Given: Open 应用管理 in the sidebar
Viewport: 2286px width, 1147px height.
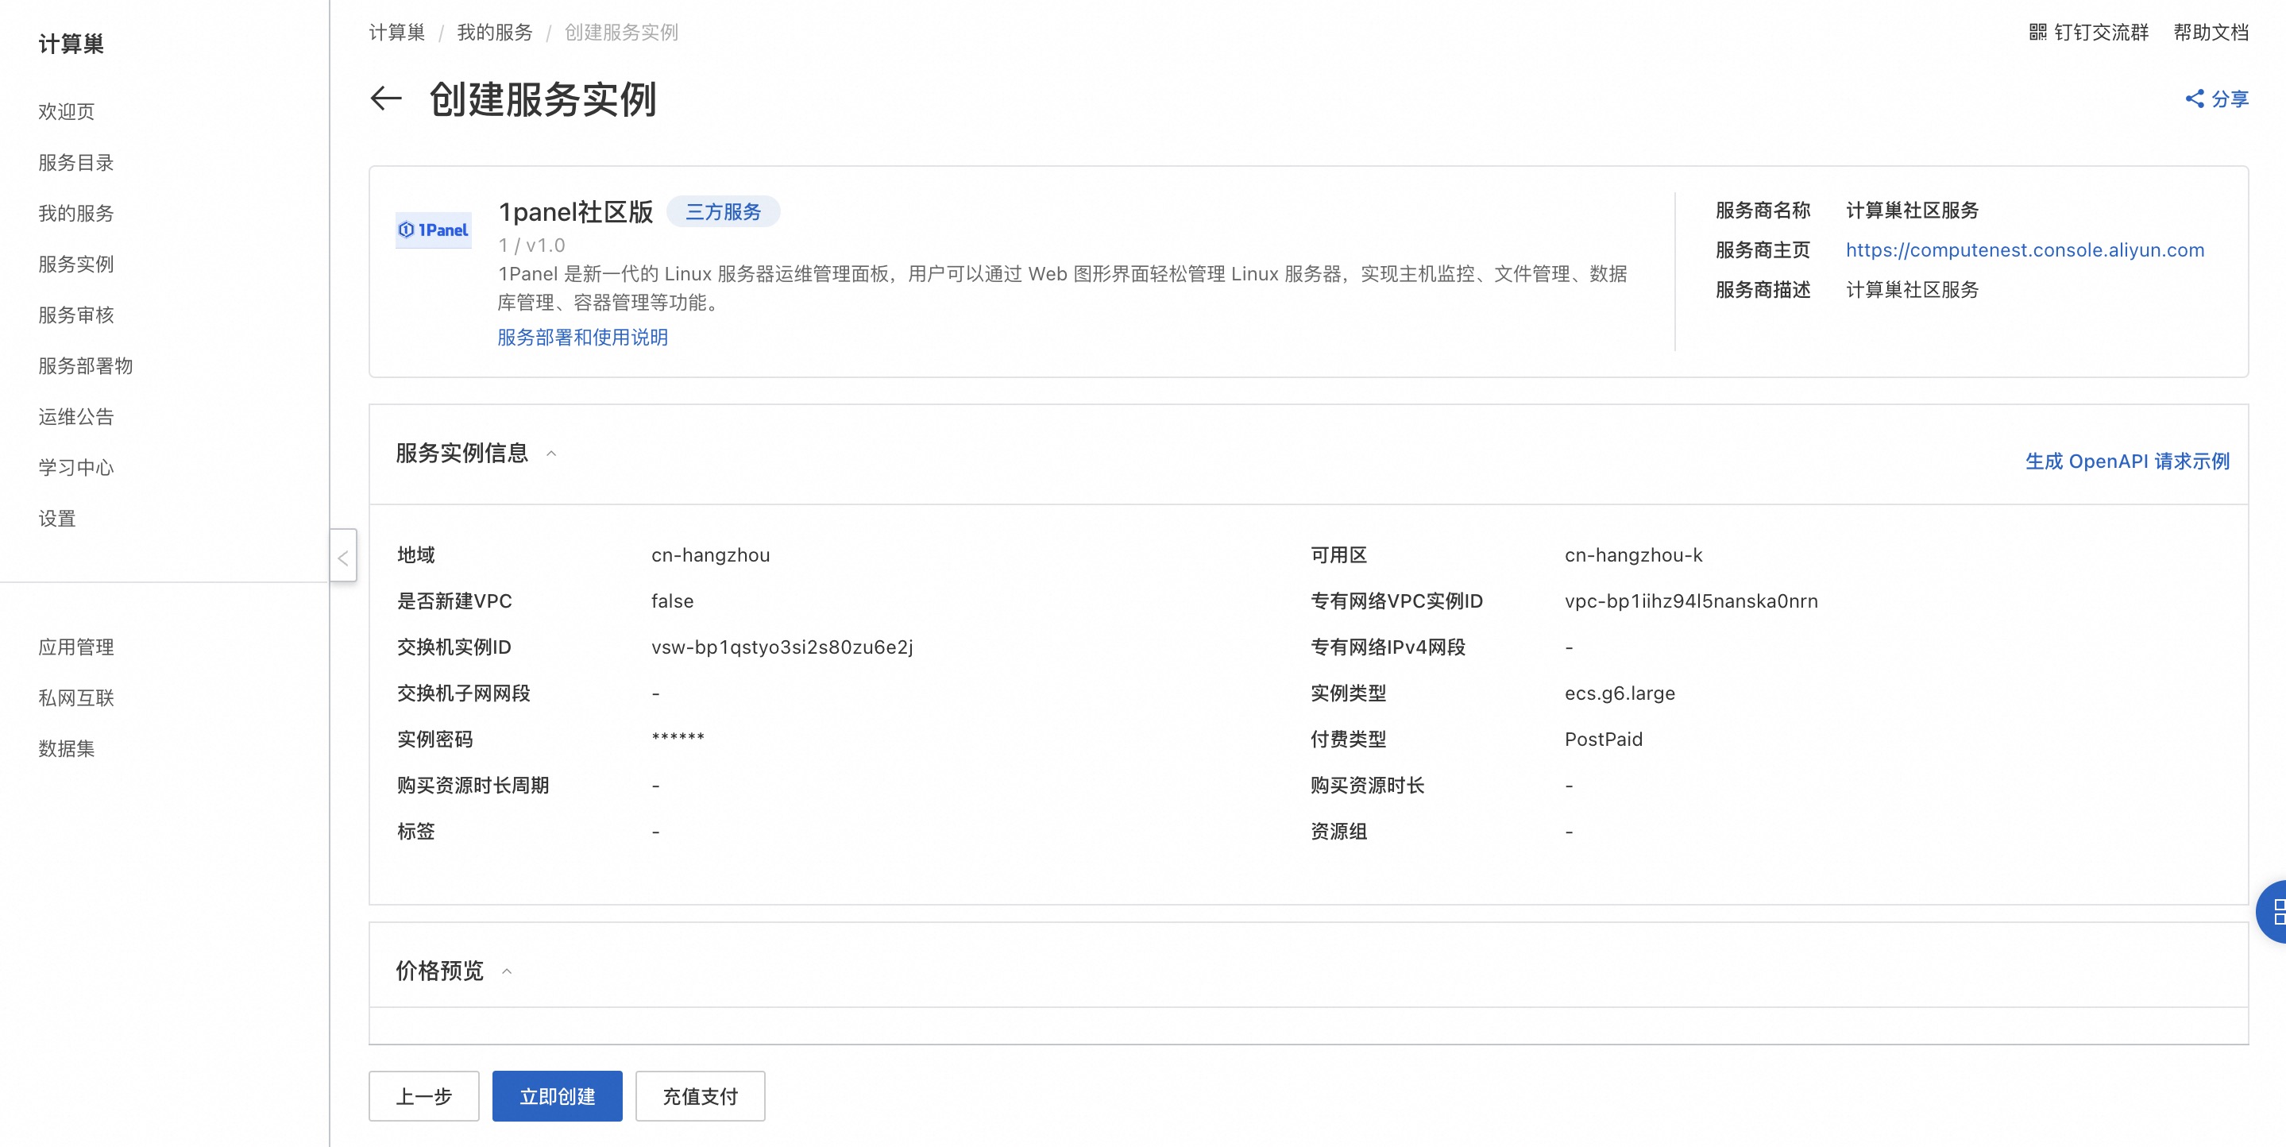Looking at the screenshot, I should (x=76, y=647).
